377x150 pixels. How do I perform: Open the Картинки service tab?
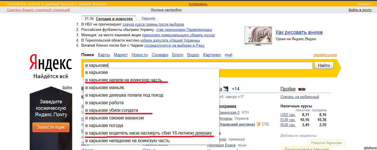coord(212,55)
